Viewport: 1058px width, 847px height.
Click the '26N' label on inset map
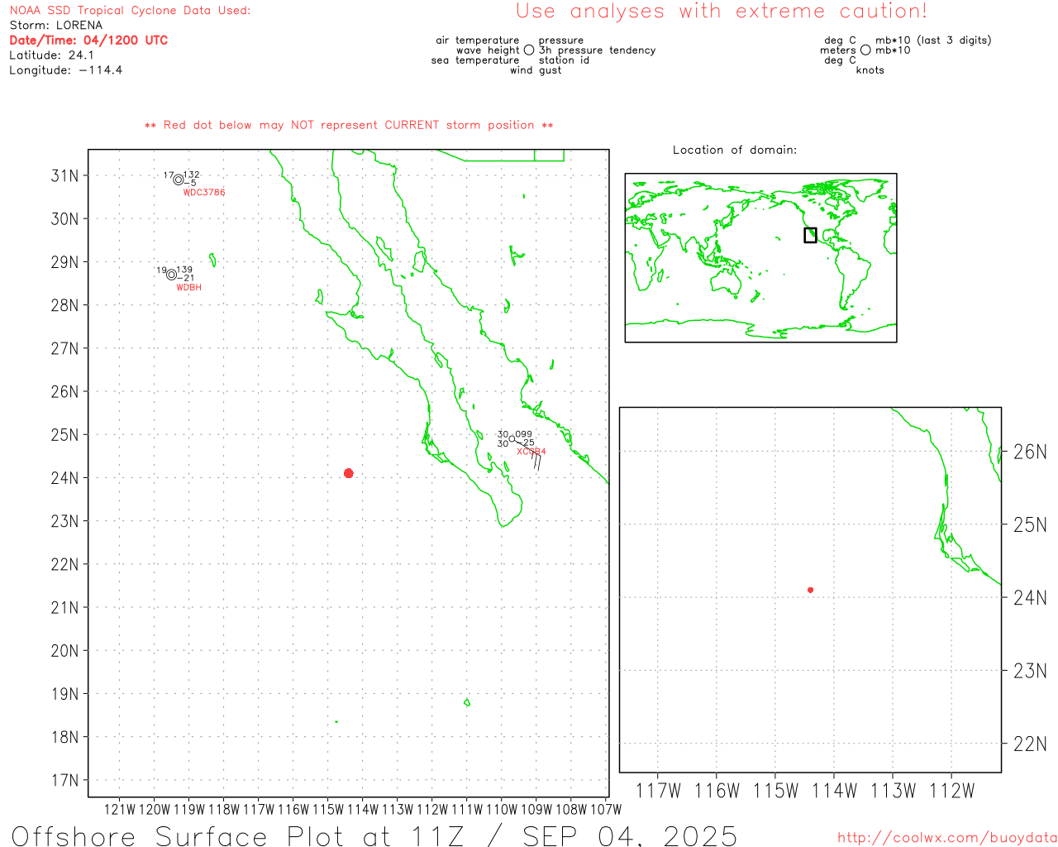1030,452
